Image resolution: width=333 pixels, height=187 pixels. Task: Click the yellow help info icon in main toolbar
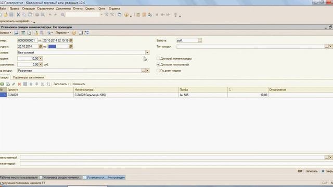(x=126, y=15)
